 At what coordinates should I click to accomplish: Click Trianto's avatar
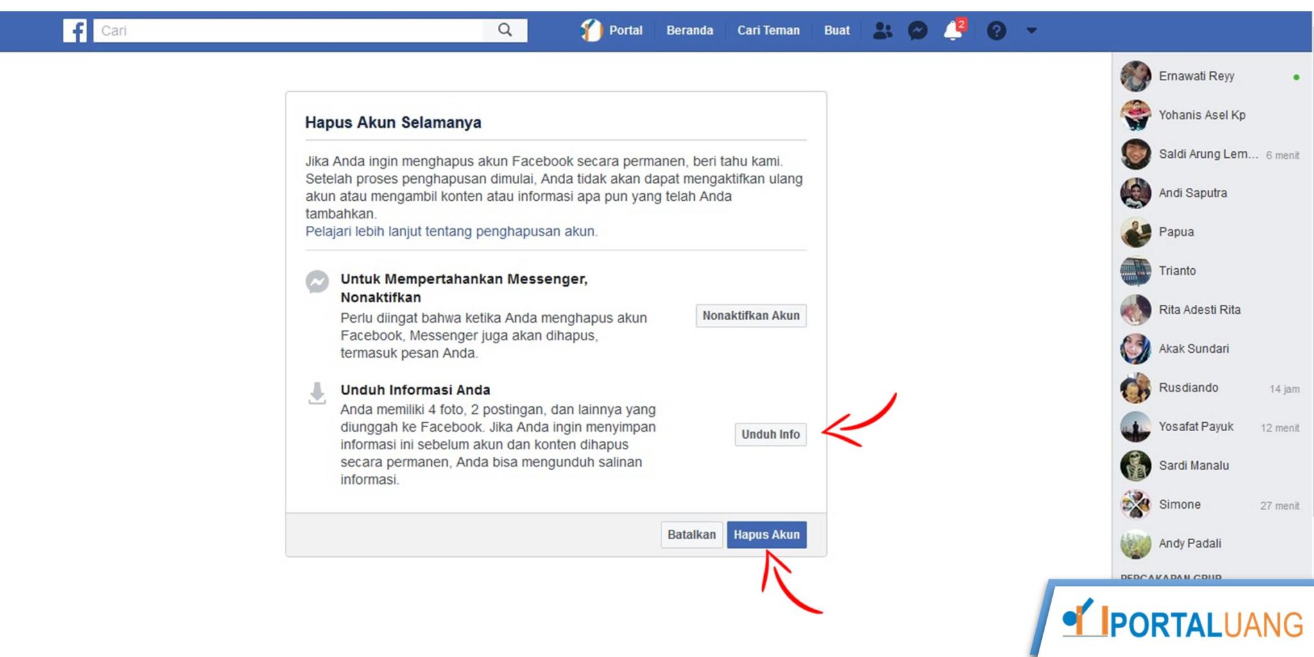pyautogui.click(x=1136, y=271)
